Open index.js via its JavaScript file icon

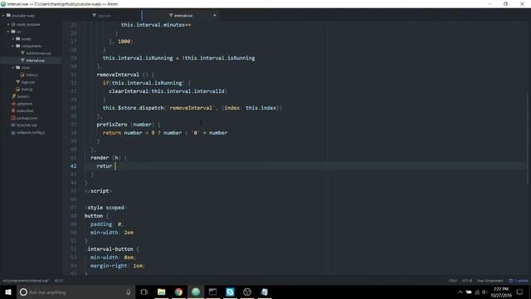[x=22, y=75]
